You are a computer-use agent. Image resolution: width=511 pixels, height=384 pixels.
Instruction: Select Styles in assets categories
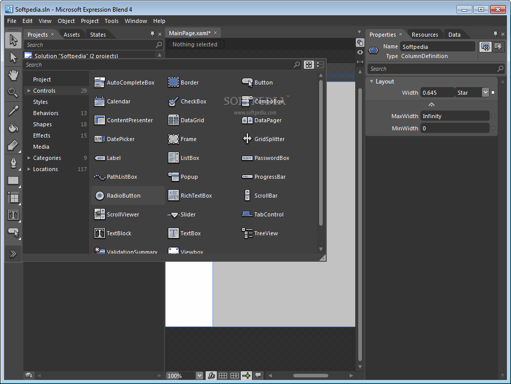tap(40, 102)
